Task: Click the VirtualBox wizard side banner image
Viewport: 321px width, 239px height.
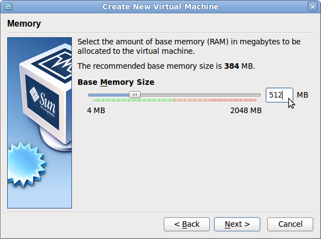Action: pyautogui.click(x=39, y=123)
